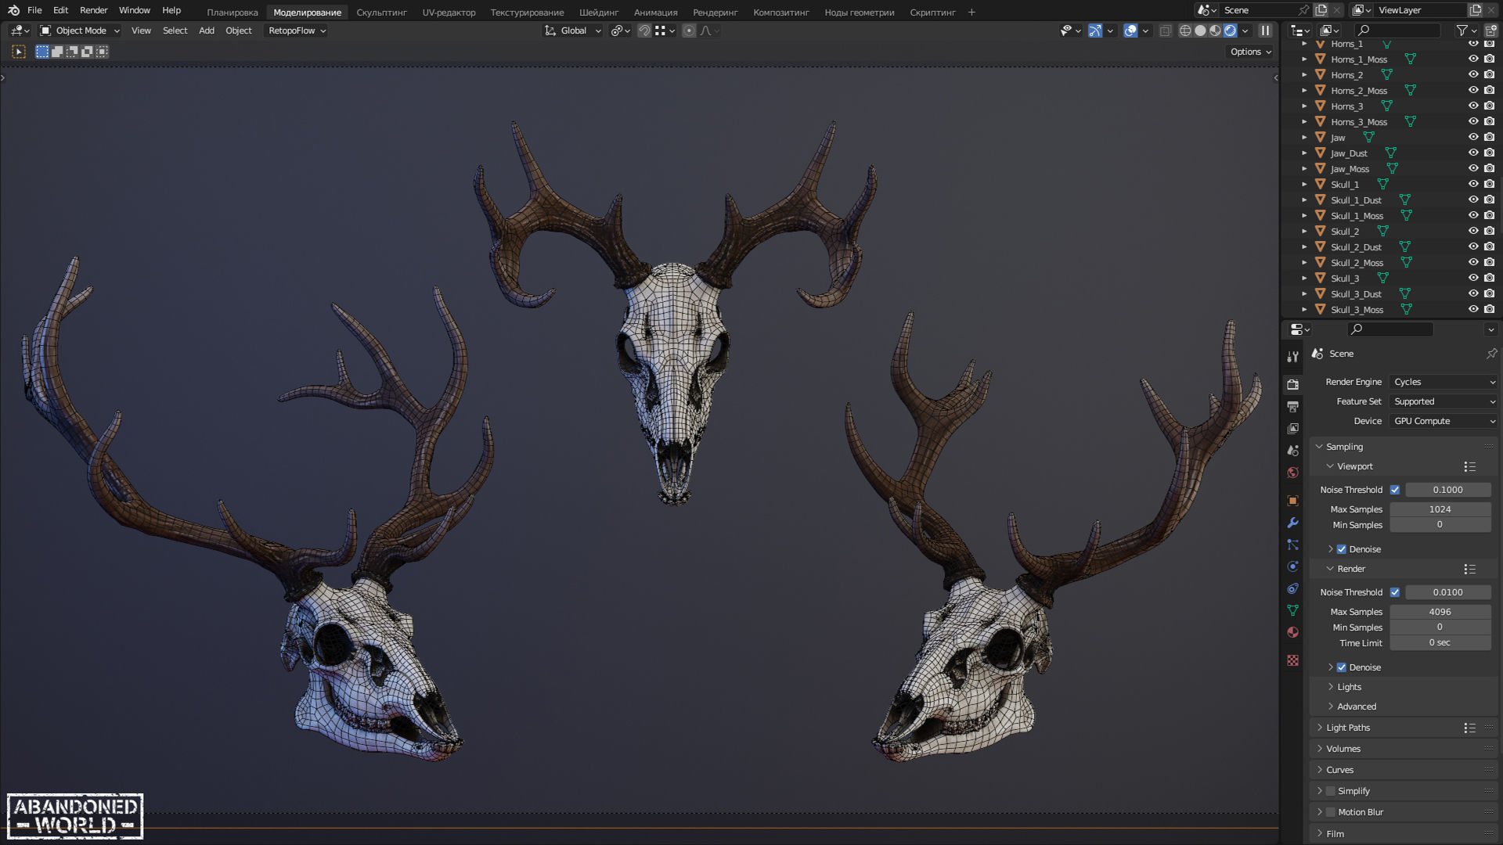Select solid viewport shading

coord(1200,31)
